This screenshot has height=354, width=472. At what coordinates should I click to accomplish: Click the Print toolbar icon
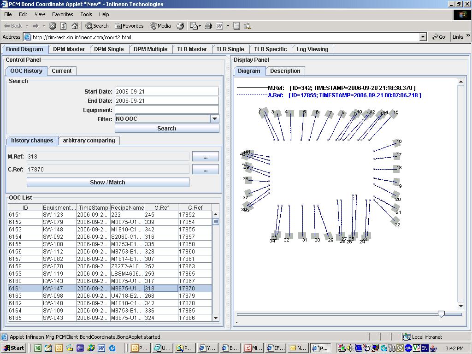(x=208, y=26)
